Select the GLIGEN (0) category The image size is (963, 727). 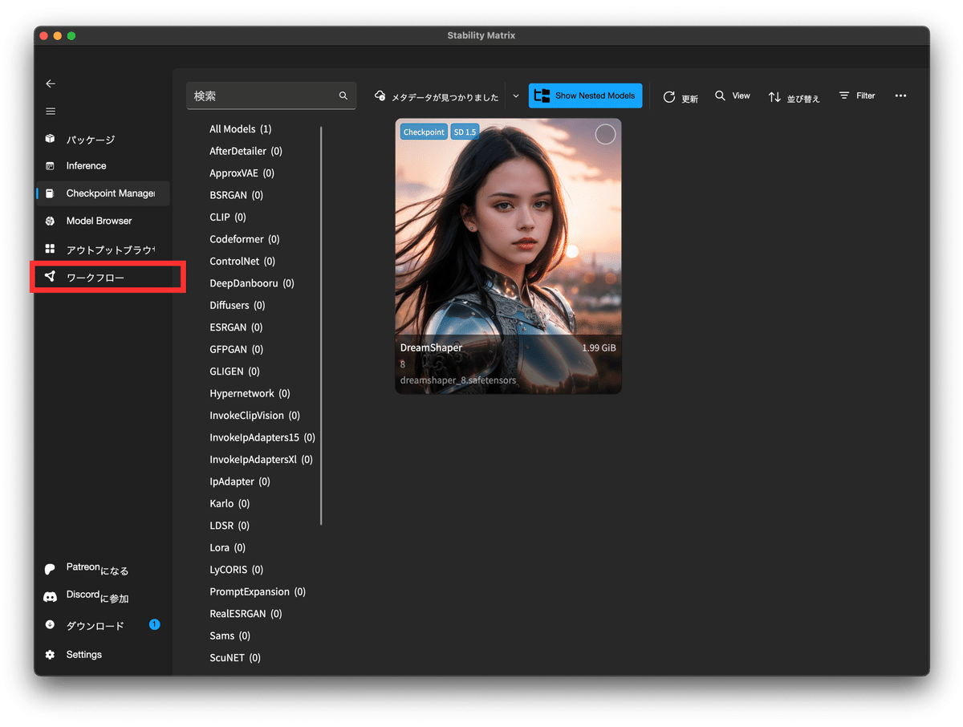[234, 372]
